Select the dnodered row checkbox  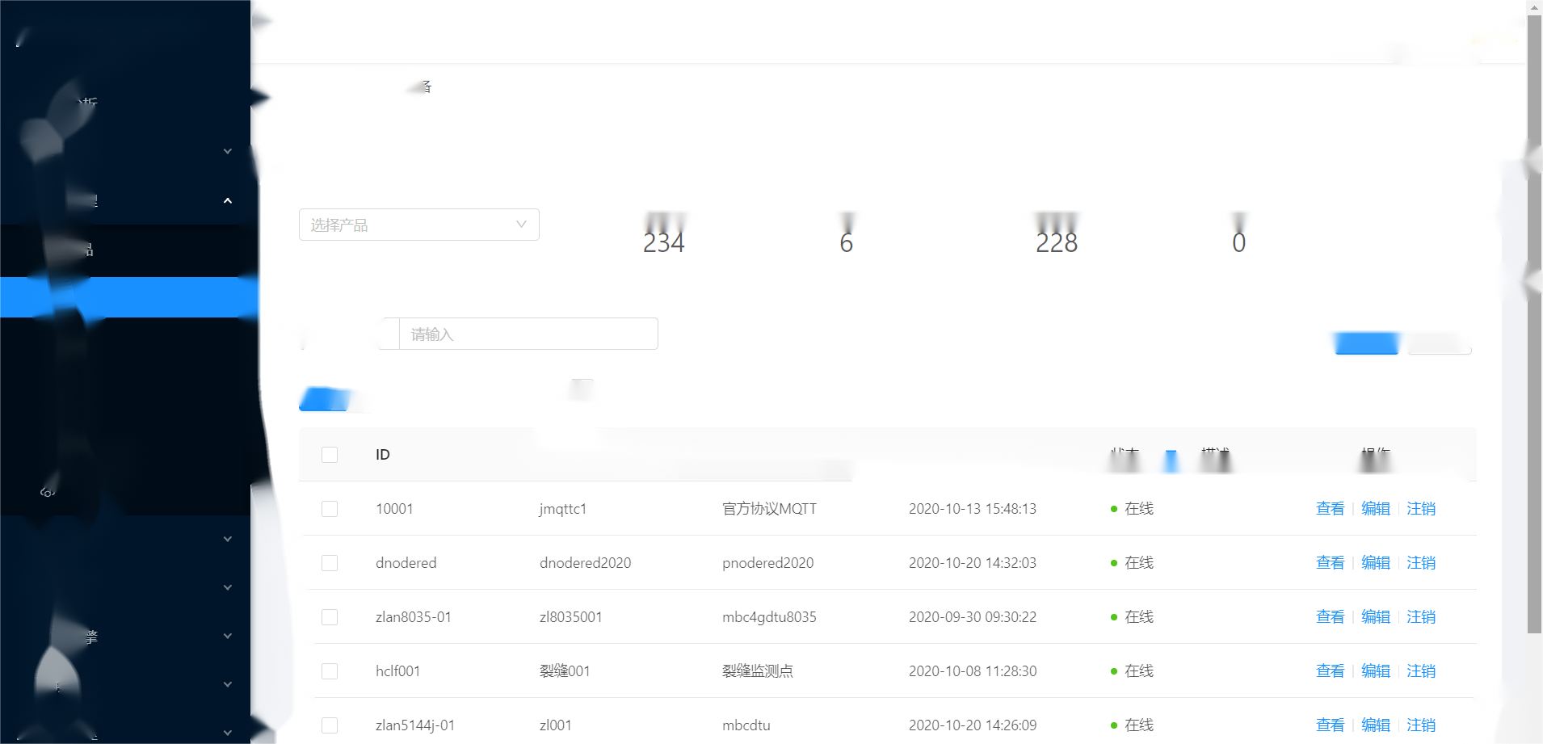click(x=330, y=563)
